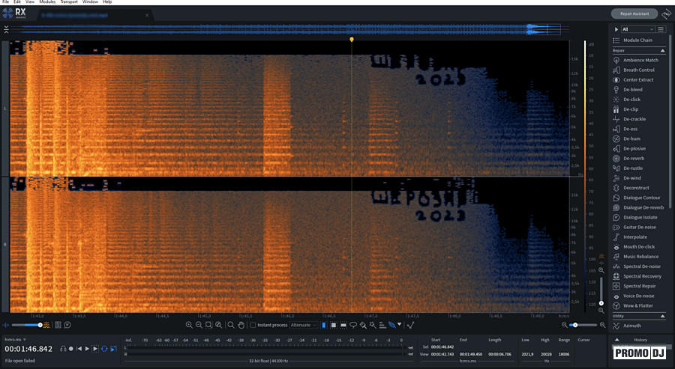
Task: Open Spectral De-noise module
Action: 641,266
